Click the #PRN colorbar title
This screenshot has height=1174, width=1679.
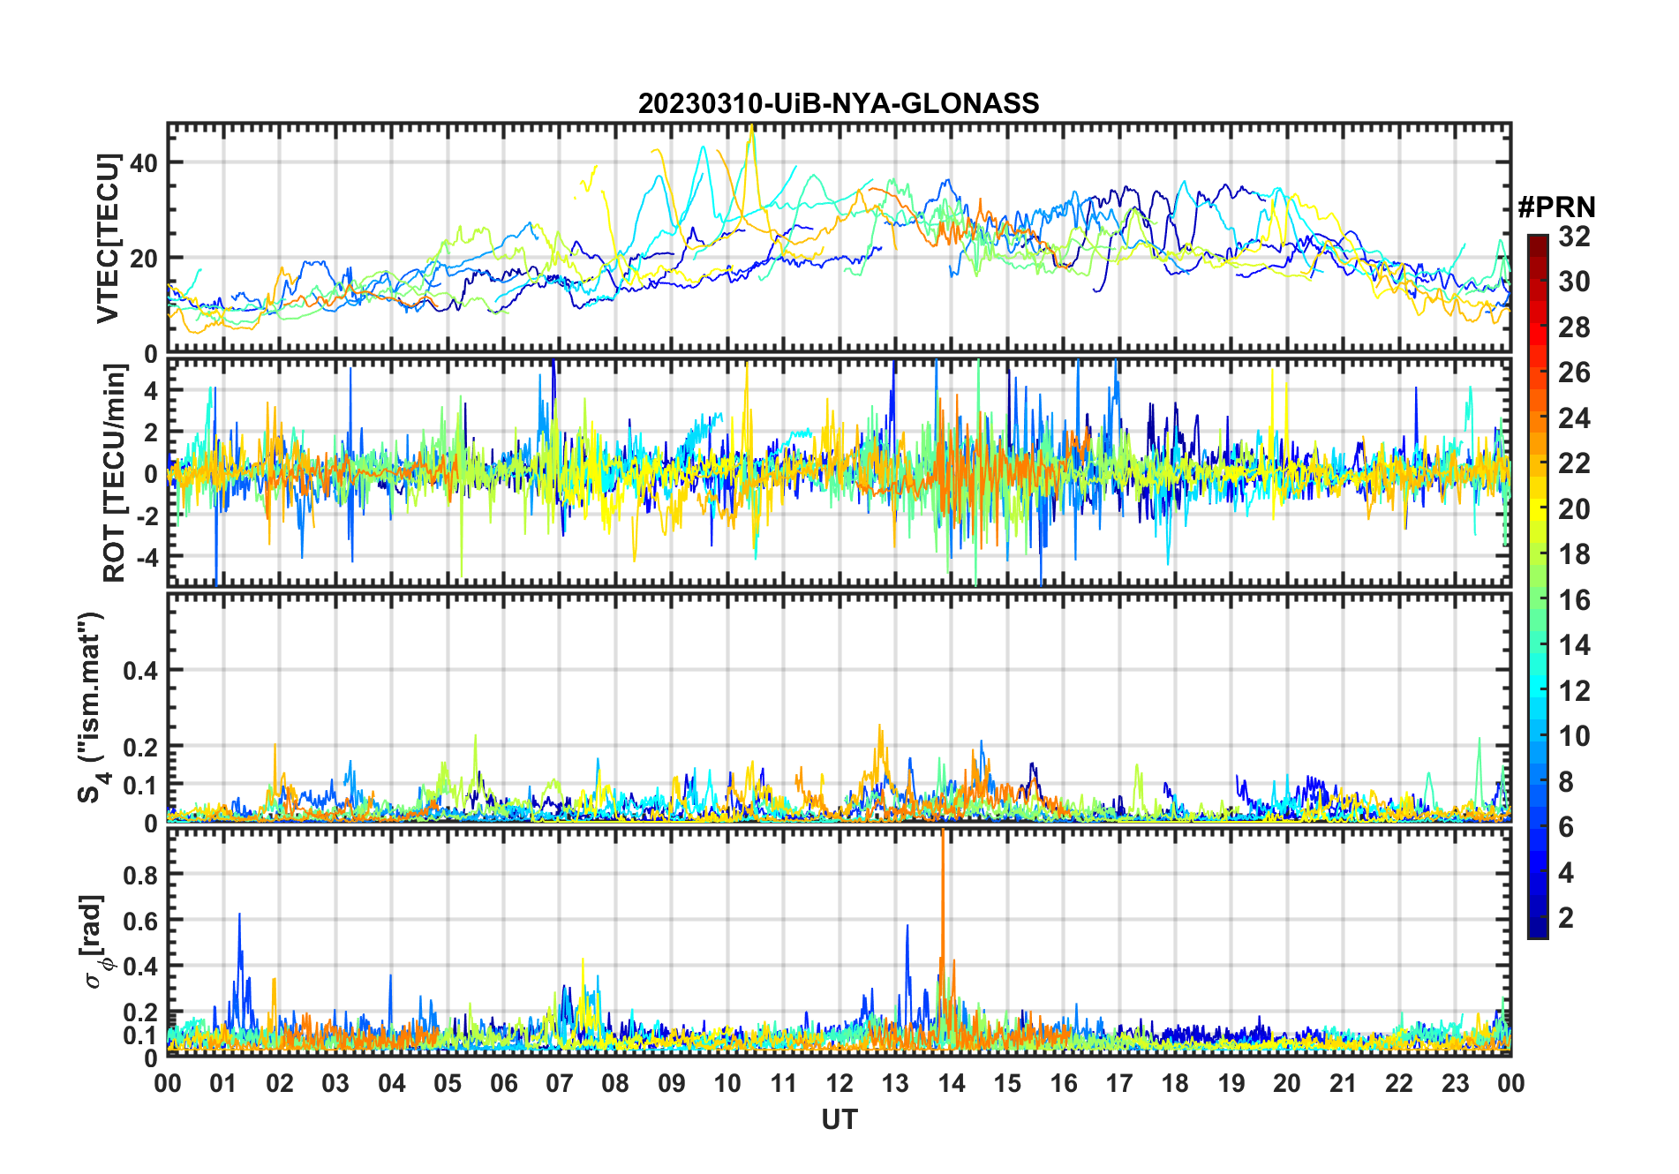pos(1556,207)
